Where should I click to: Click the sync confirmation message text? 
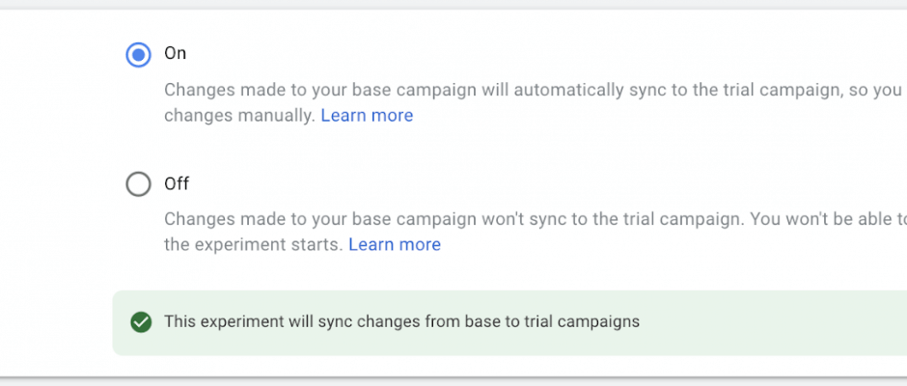(401, 321)
